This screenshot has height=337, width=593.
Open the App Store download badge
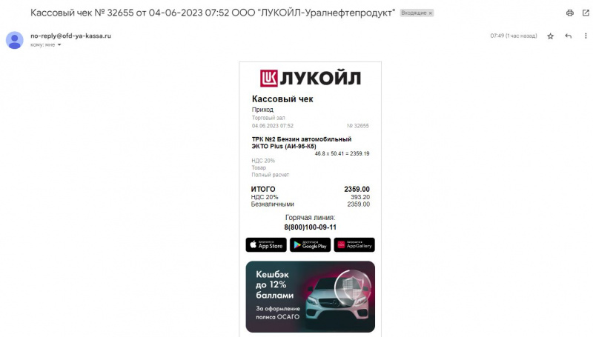pyautogui.click(x=266, y=245)
